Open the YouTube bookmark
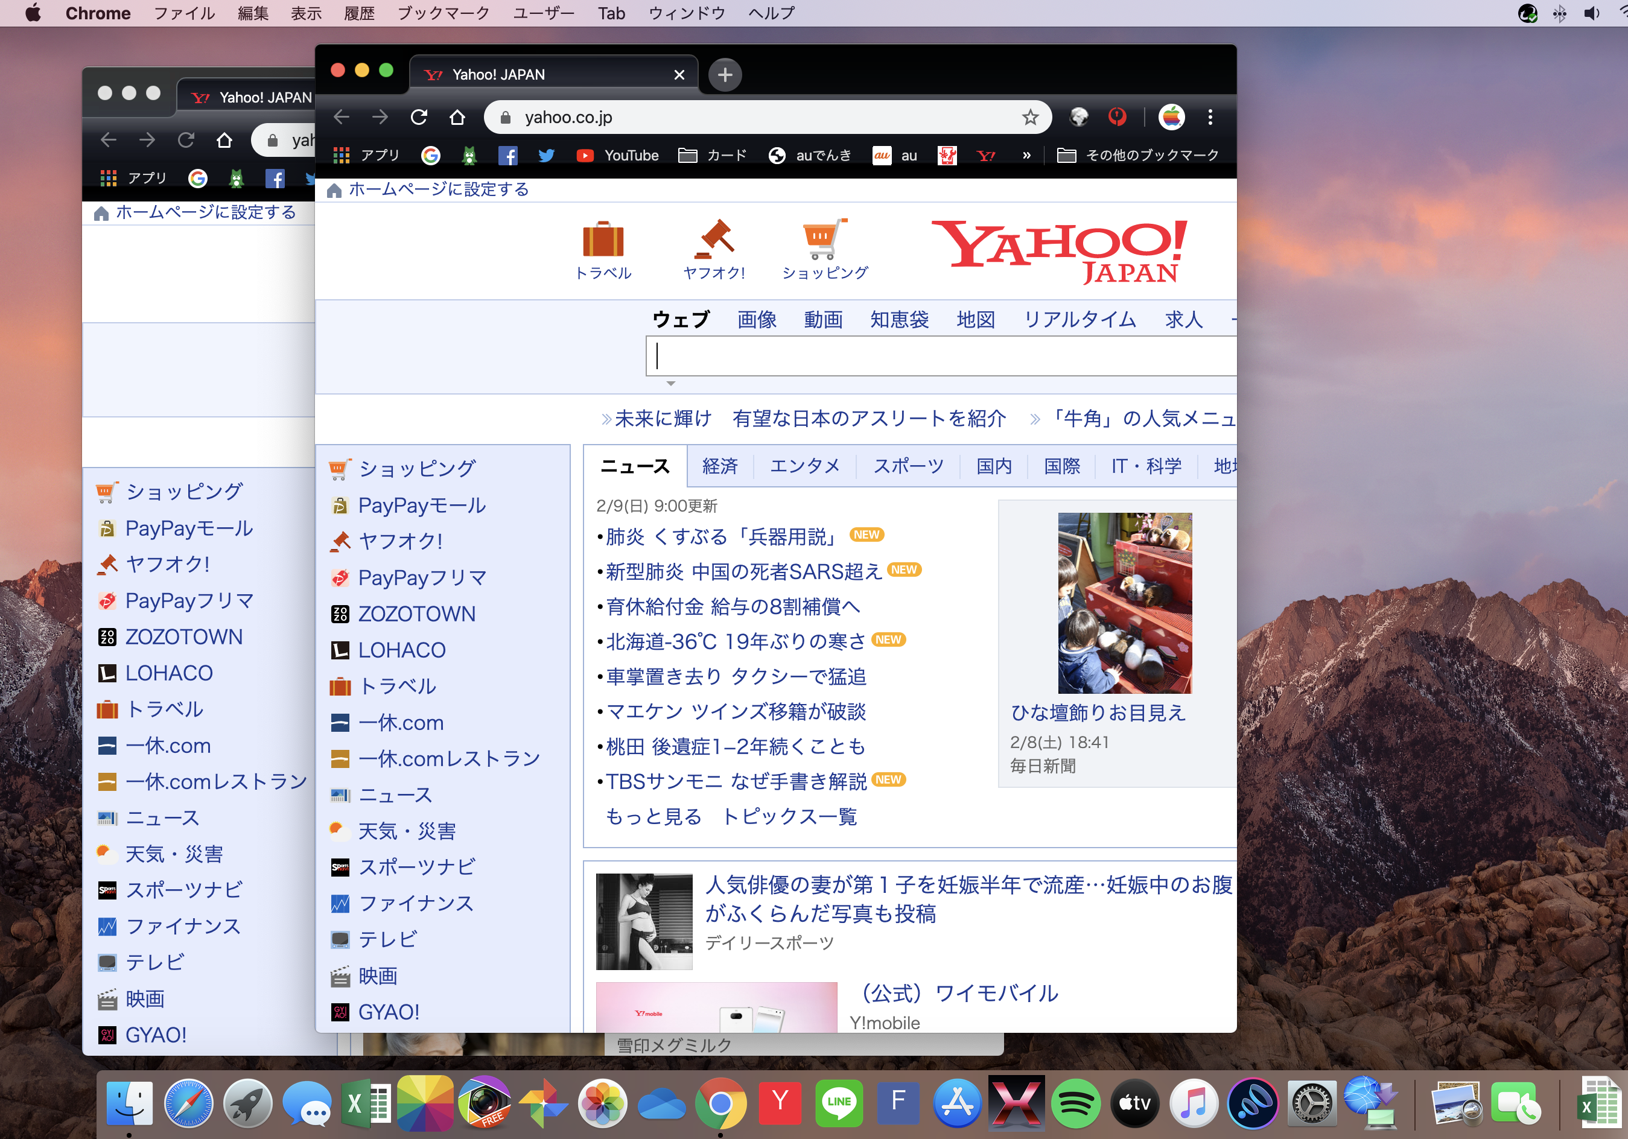1628x1139 pixels. coord(617,155)
